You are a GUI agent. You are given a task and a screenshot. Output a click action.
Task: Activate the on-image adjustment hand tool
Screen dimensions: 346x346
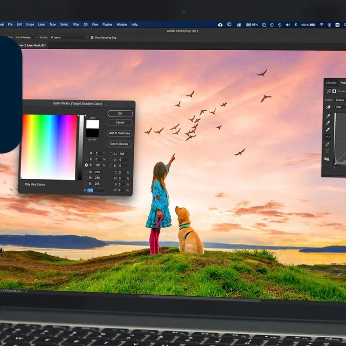pos(328,107)
